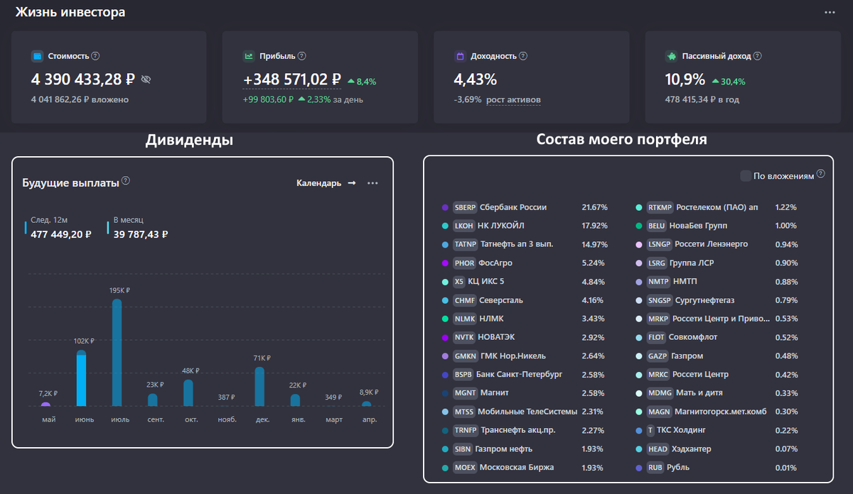Image resolution: width=853 pixels, height=494 pixels.
Task: Click the Россети Ленэнерго holding name
Action: (712, 244)
